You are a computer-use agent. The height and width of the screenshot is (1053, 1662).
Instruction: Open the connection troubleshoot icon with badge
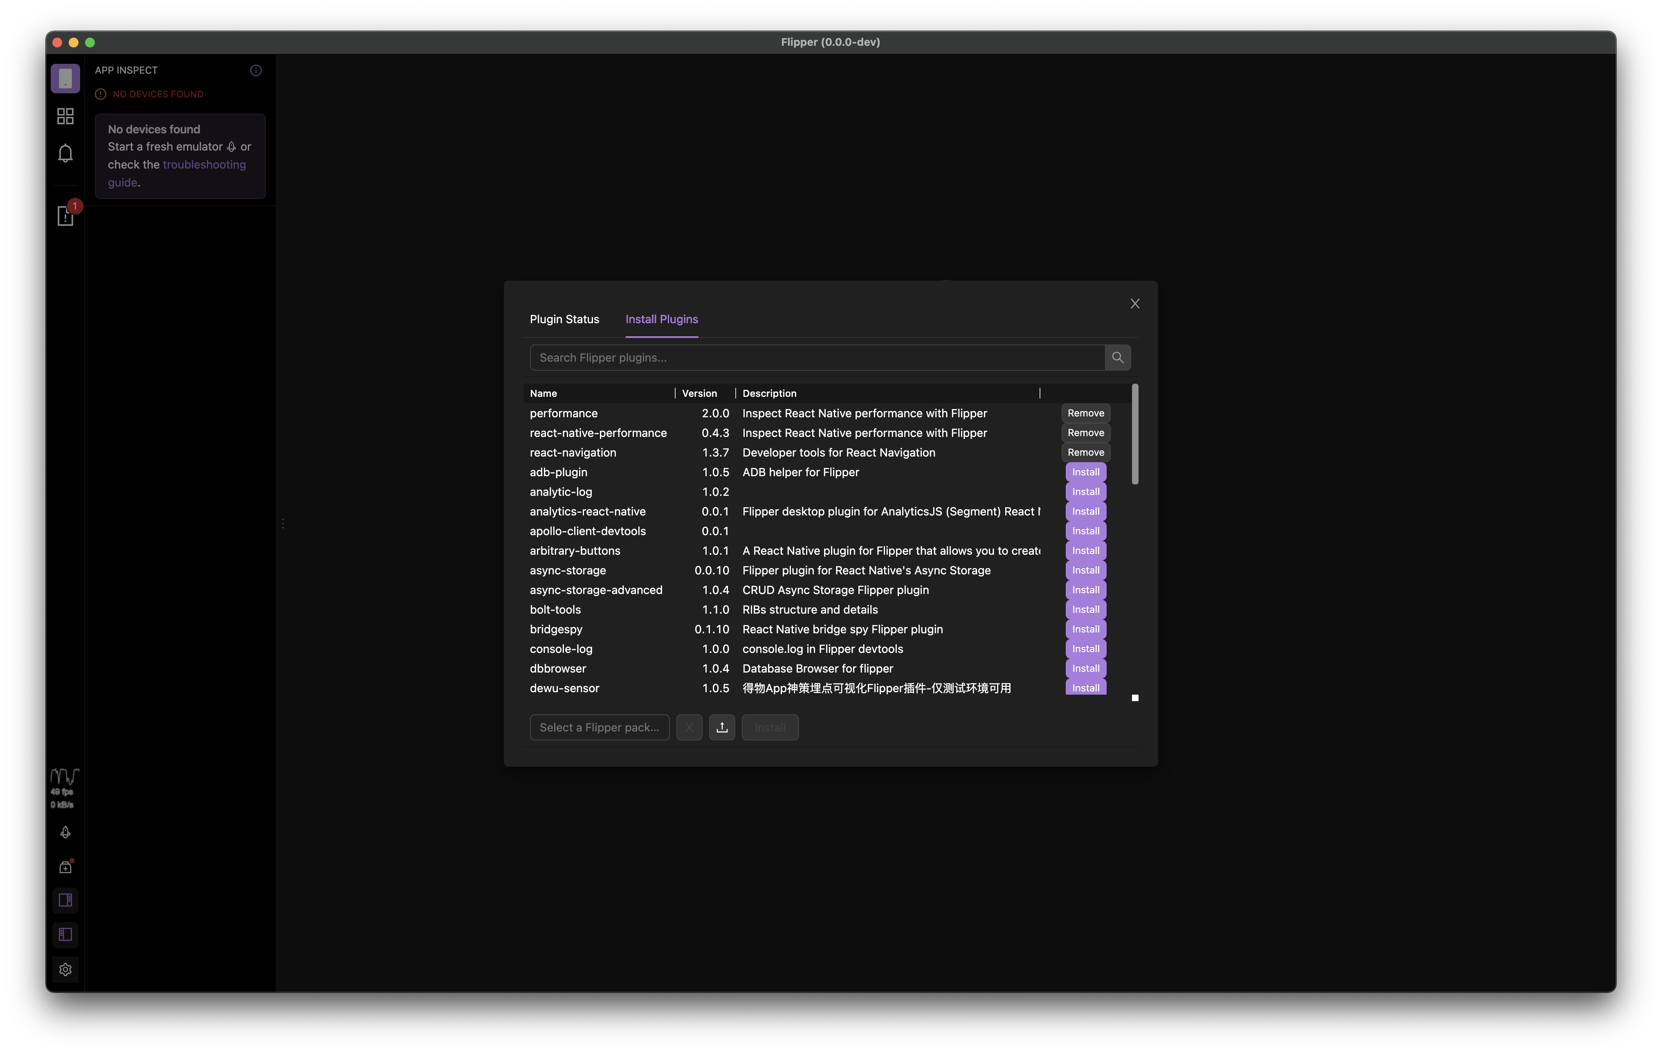click(x=65, y=216)
